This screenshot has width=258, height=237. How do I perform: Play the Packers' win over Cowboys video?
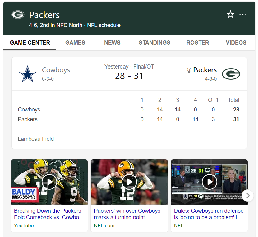(x=129, y=182)
